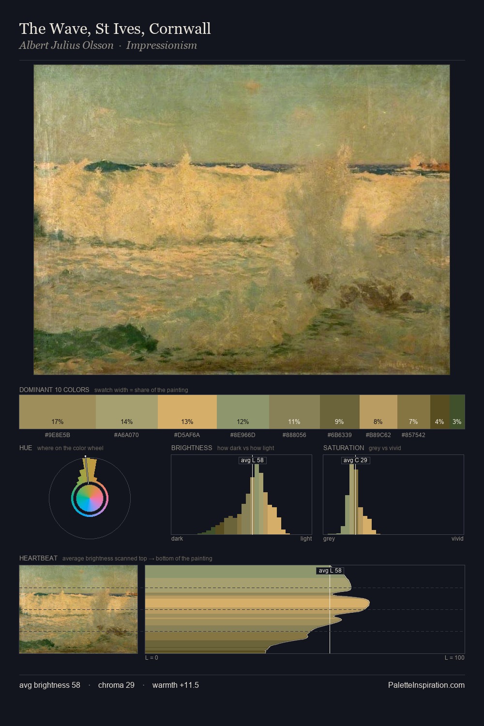The height and width of the screenshot is (726, 484).
Task: Click the hex code '#888056'
Action: pyautogui.click(x=294, y=435)
